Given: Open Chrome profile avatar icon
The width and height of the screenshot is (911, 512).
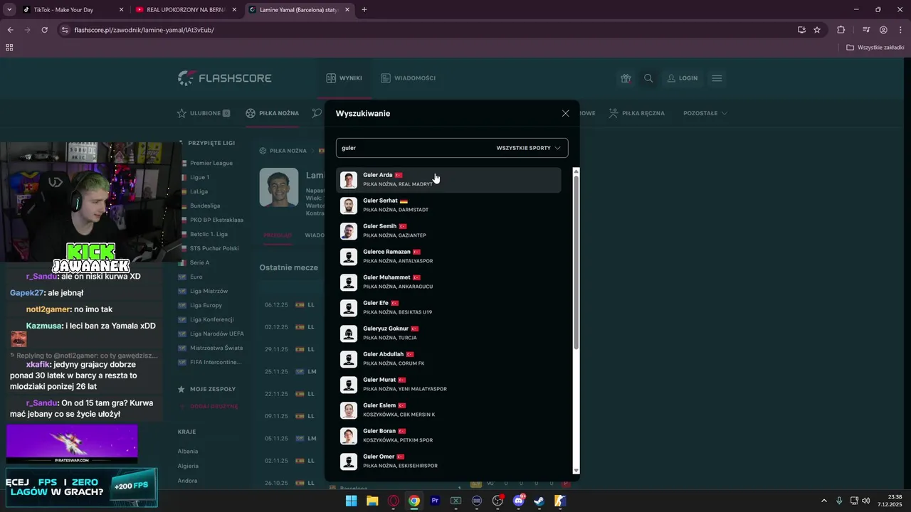Looking at the screenshot, I should point(883,30).
